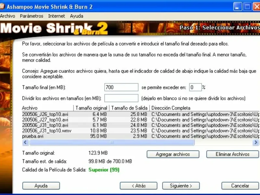Image resolution: width=260 pixels, height=195 pixels.
Task: Click the right arrow of horizontal scrollbar
Action: [x=256, y=142]
